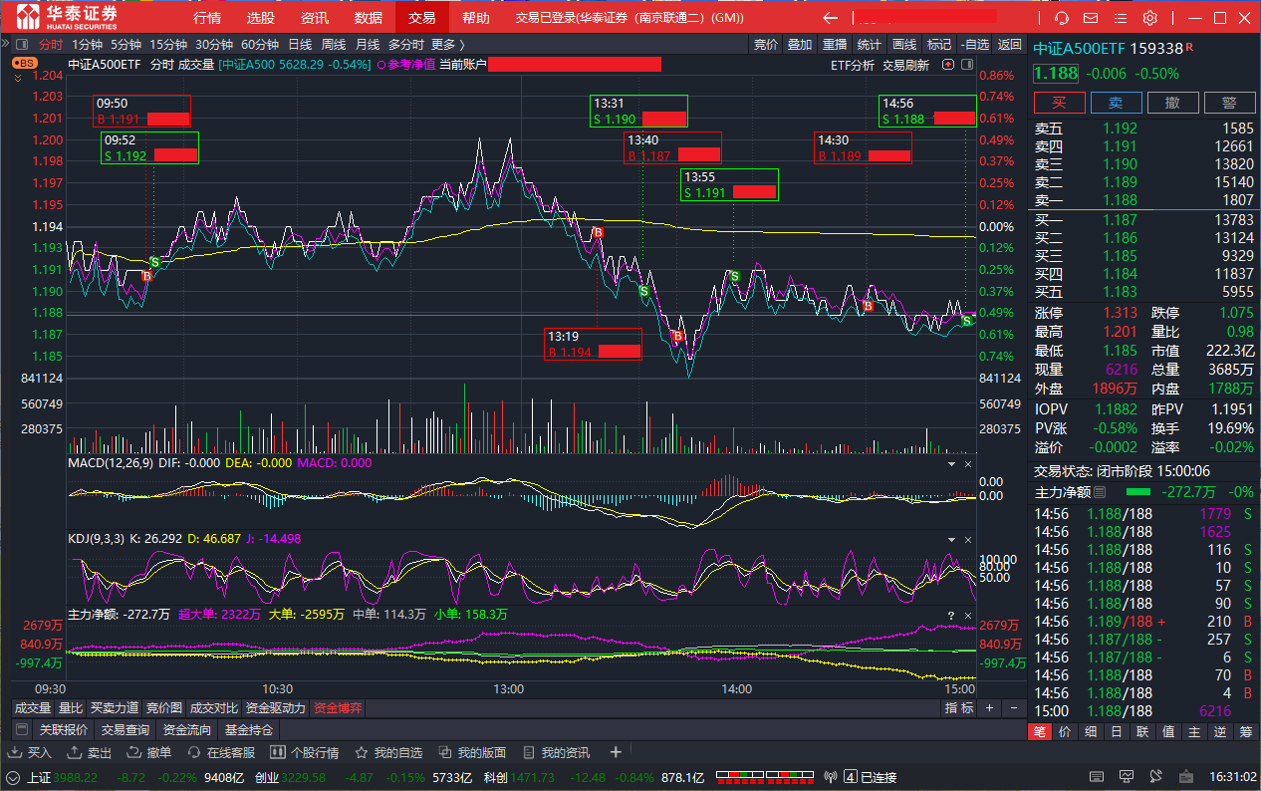
Task: Click the title bar list menu icon
Action: click(1121, 18)
